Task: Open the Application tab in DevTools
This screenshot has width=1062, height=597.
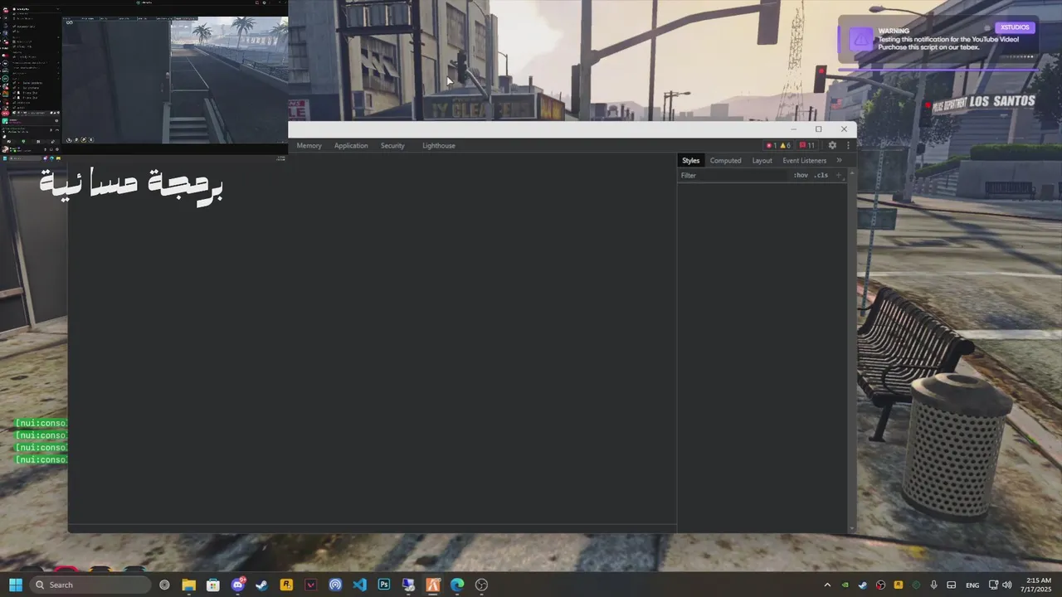Action: coord(351,146)
